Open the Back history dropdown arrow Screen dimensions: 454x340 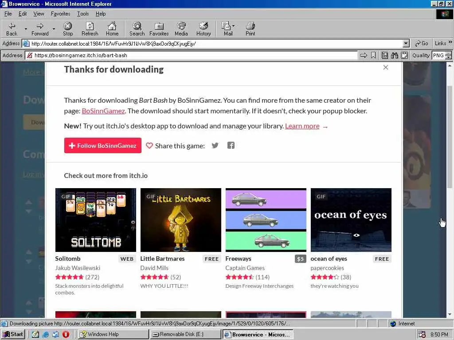pos(26,29)
